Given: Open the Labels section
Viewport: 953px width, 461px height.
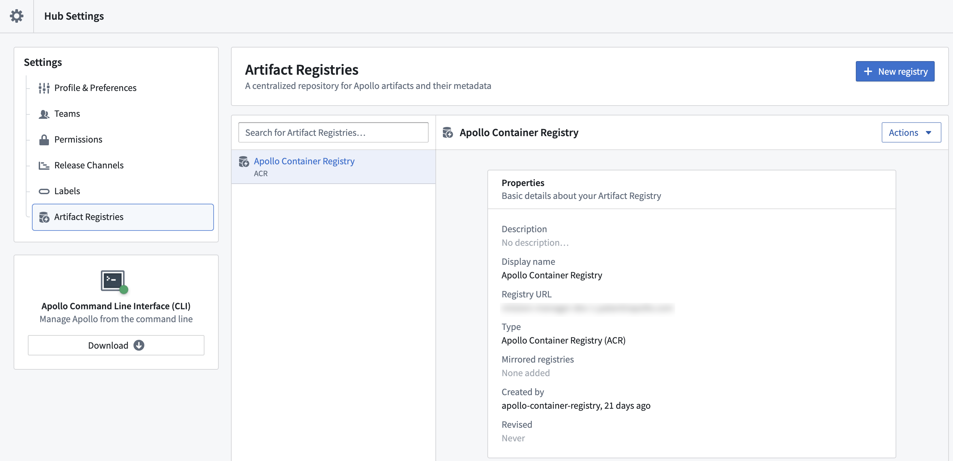Looking at the screenshot, I should [123, 191].
